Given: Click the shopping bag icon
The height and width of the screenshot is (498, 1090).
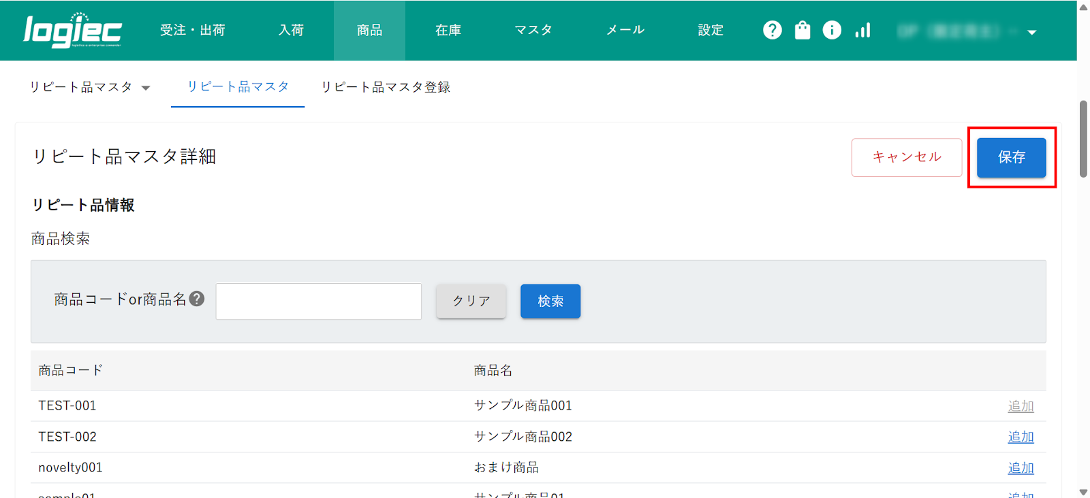Looking at the screenshot, I should point(803,31).
